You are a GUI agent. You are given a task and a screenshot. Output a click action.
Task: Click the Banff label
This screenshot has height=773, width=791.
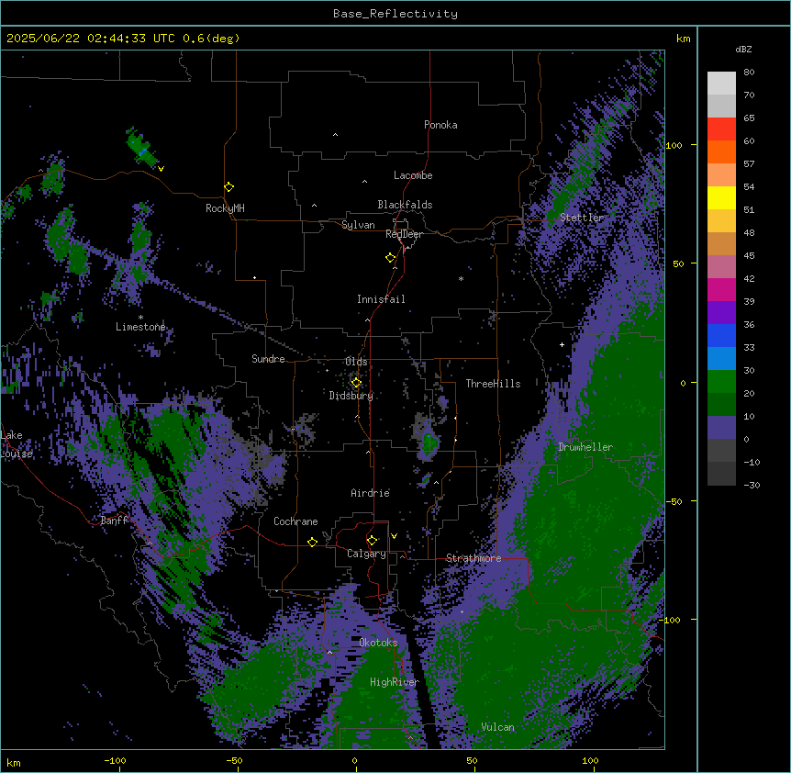click(x=114, y=521)
